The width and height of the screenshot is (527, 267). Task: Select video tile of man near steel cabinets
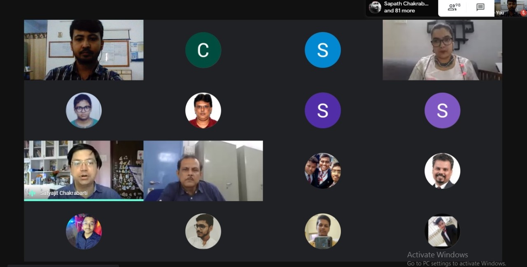click(x=203, y=171)
